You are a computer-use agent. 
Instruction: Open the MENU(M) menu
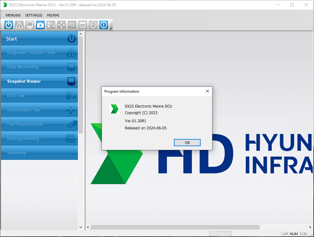[x=13, y=15]
